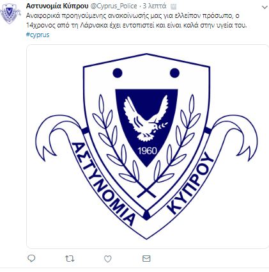Visit the @Cyprus_Police handle
Viewport: 269px width, 272px height.
[114, 6]
